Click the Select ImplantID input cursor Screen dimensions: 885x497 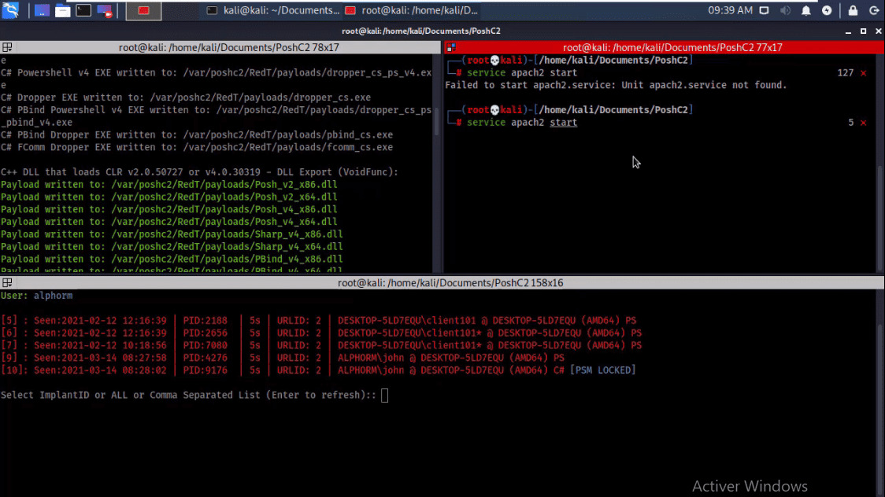point(384,395)
